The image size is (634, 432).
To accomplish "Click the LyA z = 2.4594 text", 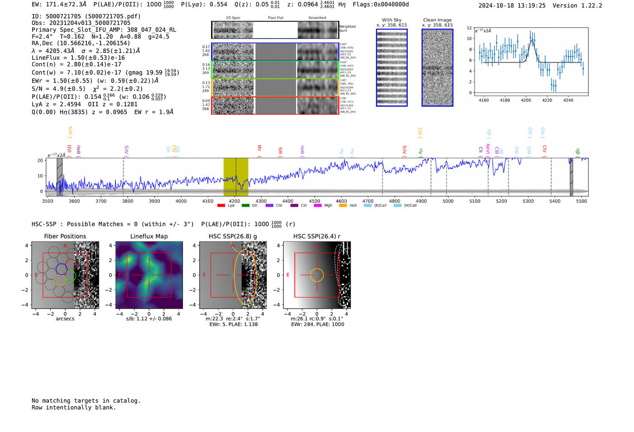I will [57, 104].
